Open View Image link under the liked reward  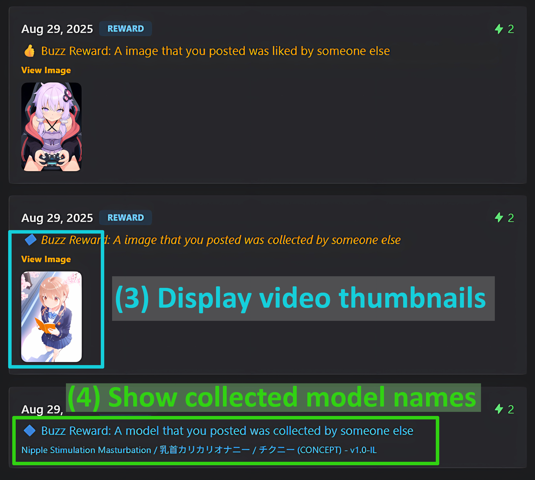coord(46,70)
